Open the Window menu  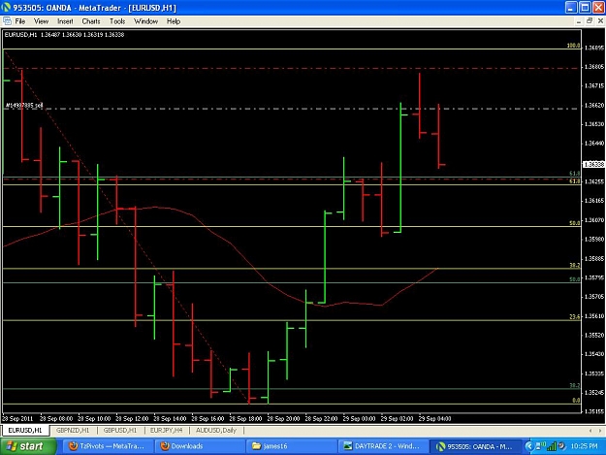tap(145, 21)
